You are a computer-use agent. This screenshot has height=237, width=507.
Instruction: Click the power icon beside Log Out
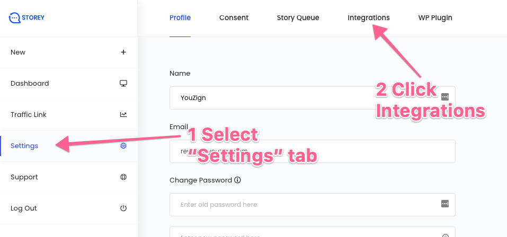pyautogui.click(x=123, y=208)
